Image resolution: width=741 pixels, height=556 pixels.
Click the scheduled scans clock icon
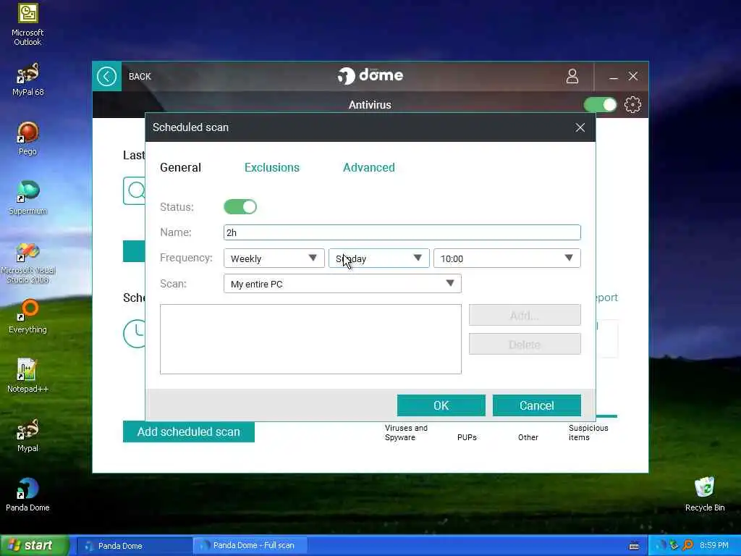click(x=135, y=334)
